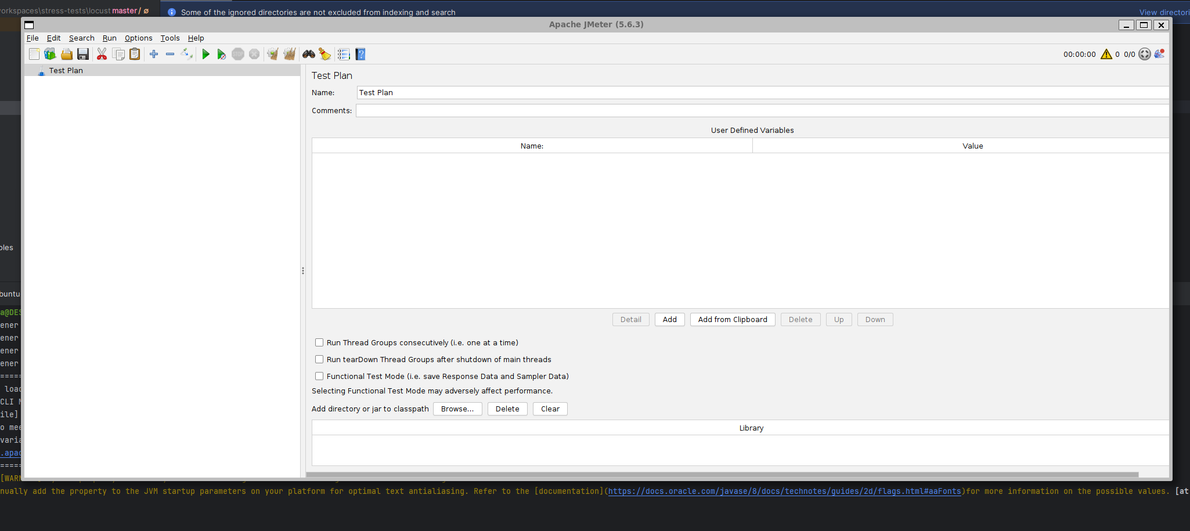This screenshot has height=531, width=1190.
Task: Click the Detail button
Action: pos(631,319)
